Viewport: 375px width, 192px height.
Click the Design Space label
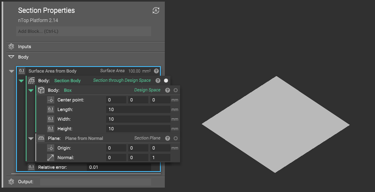[148, 90]
